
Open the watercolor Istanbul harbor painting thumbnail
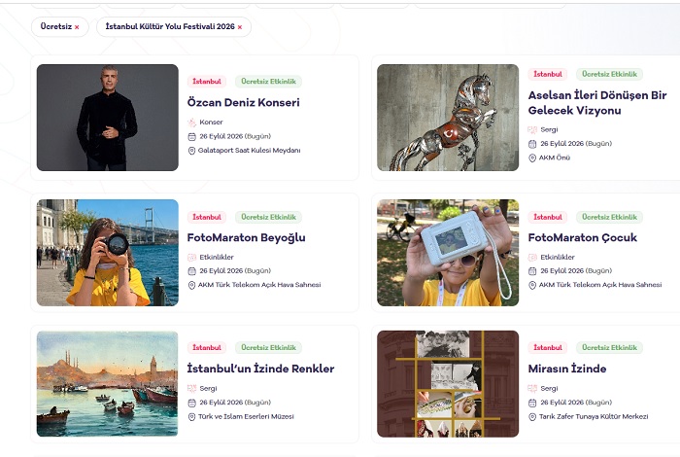point(108,384)
